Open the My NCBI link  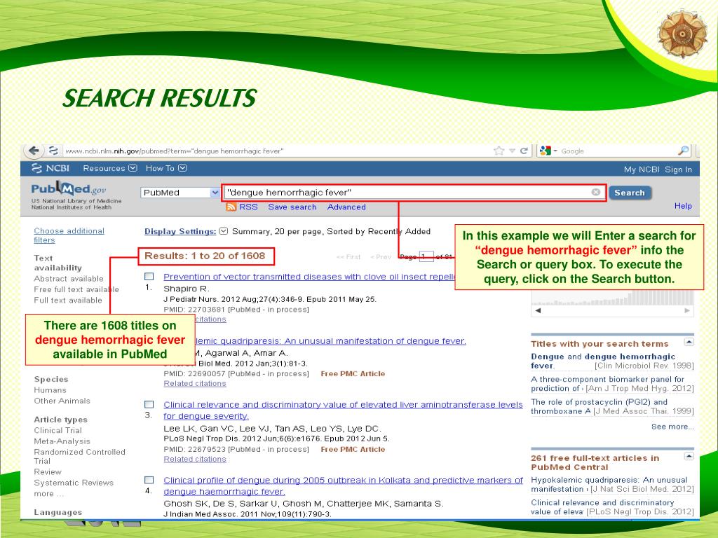click(641, 170)
